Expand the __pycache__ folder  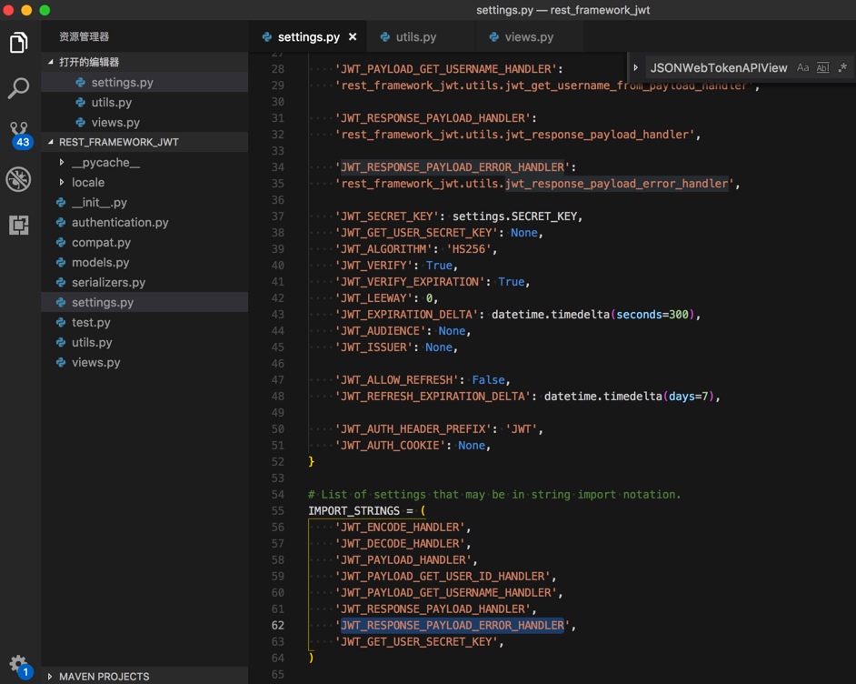coord(105,162)
